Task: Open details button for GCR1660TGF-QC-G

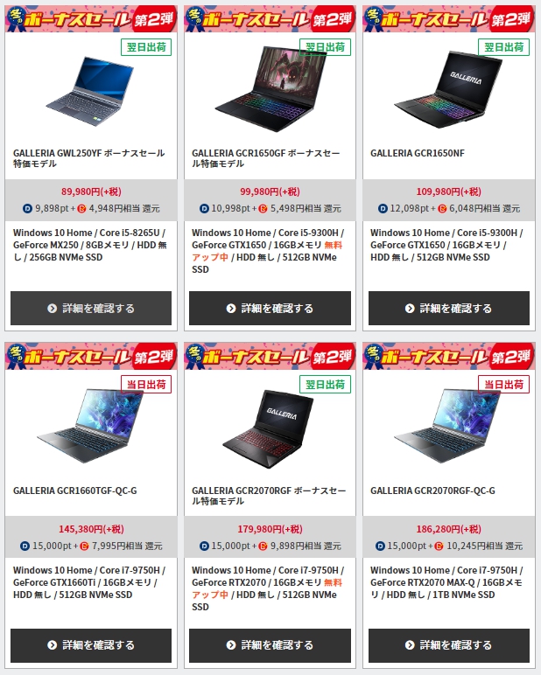Action: (91, 645)
